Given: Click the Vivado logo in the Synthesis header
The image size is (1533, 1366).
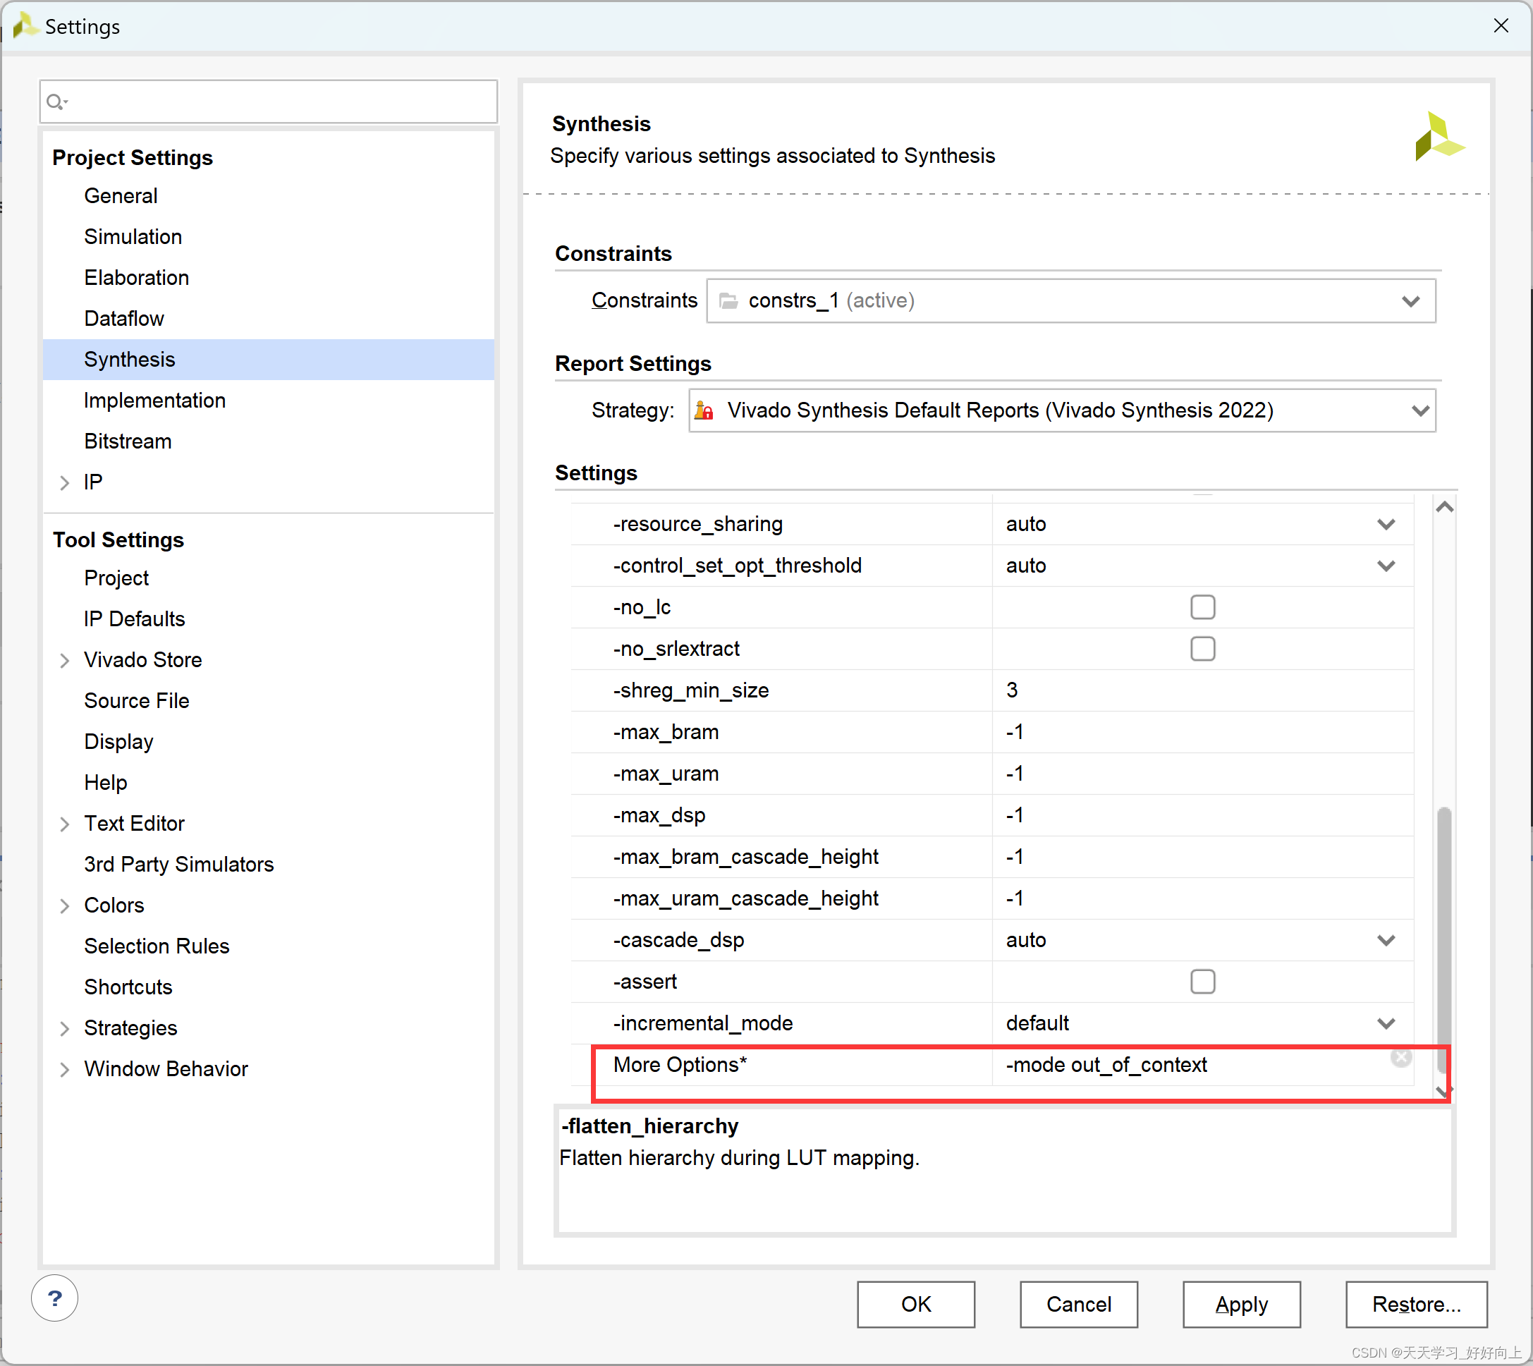Looking at the screenshot, I should pos(1439,138).
